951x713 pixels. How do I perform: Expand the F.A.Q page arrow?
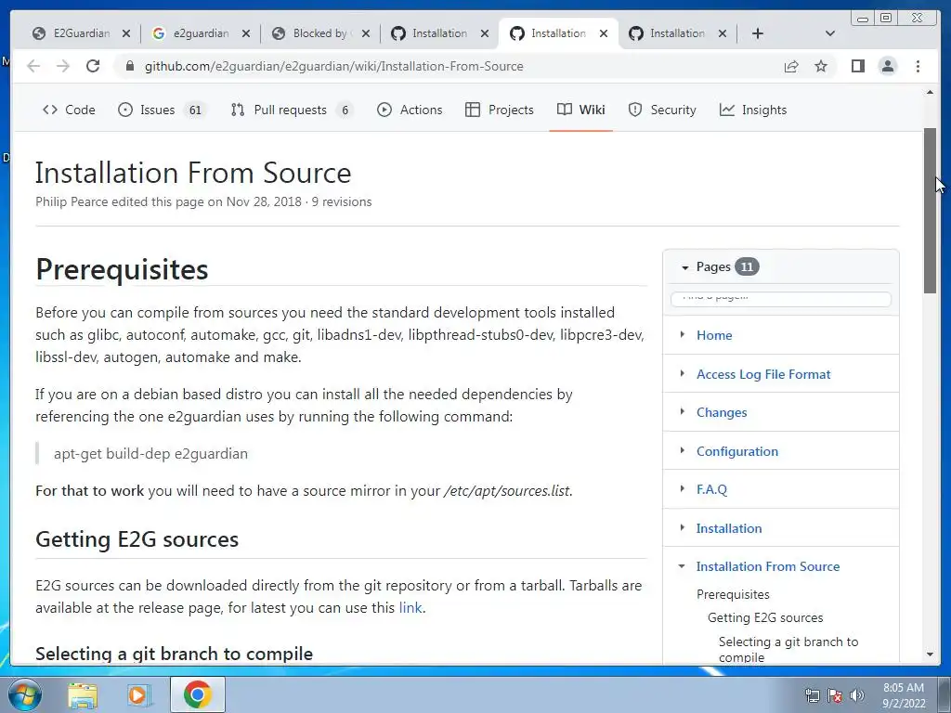[683, 488]
